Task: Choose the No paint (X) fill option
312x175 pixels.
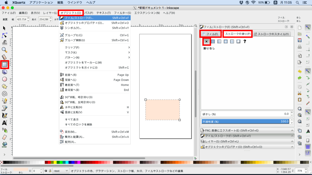Action: tap(206, 41)
